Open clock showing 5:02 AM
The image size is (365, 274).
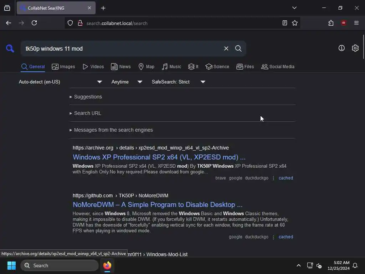click(x=339, y=265)
